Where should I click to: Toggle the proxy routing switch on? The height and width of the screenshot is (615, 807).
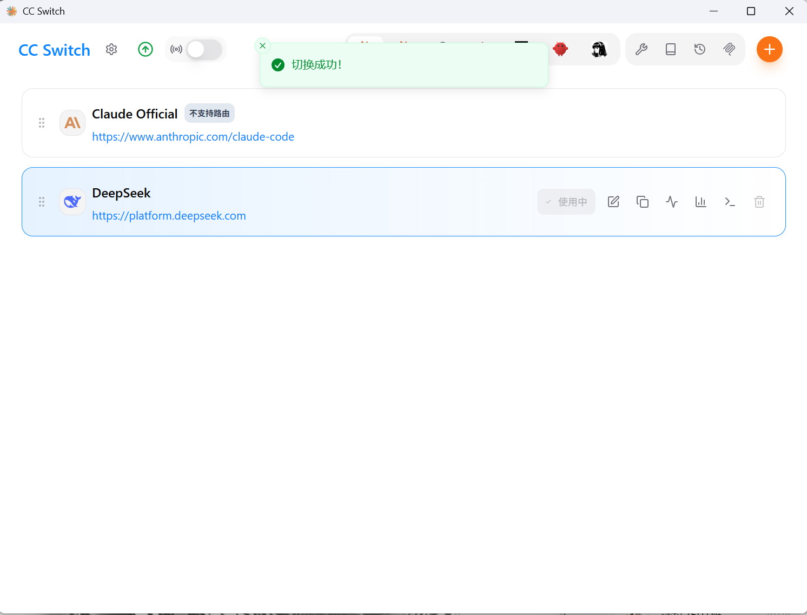204,49
